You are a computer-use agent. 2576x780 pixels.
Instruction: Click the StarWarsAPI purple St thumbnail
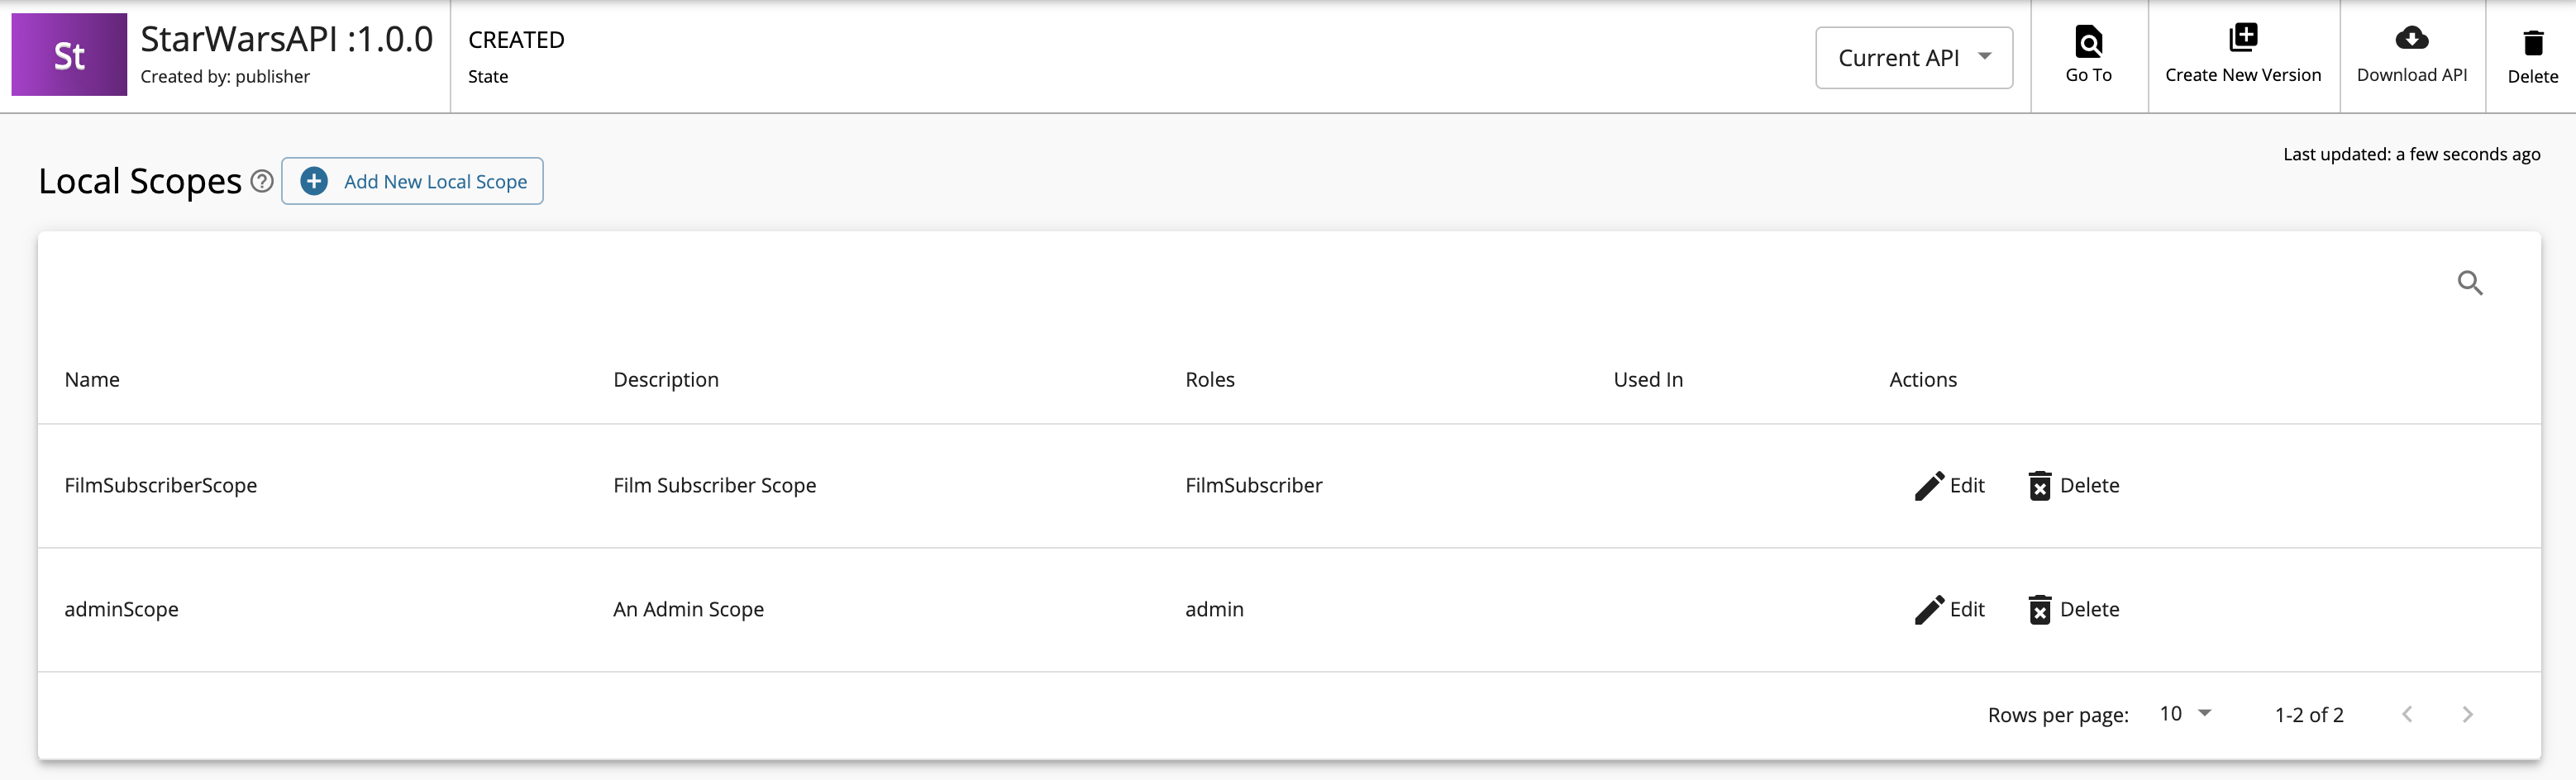69,55
